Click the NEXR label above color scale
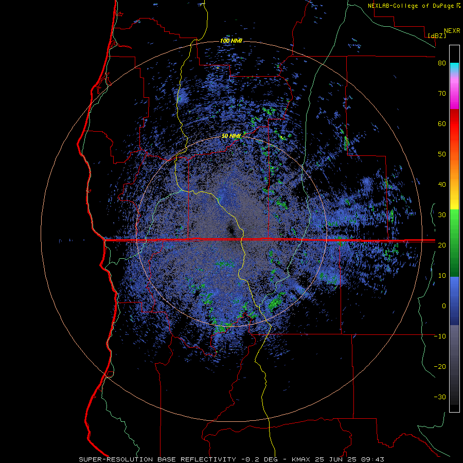 tap(452, 31)
